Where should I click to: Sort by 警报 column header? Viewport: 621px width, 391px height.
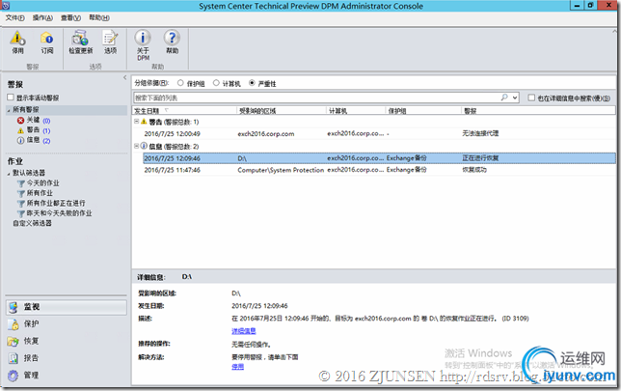[x=539, y=111]
